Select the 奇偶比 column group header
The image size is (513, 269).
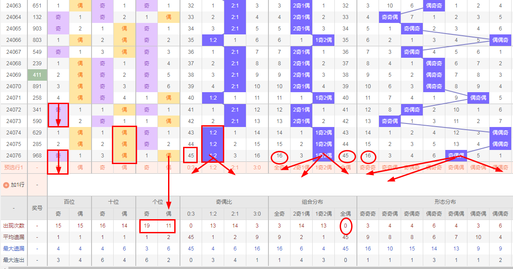[224, 202]
